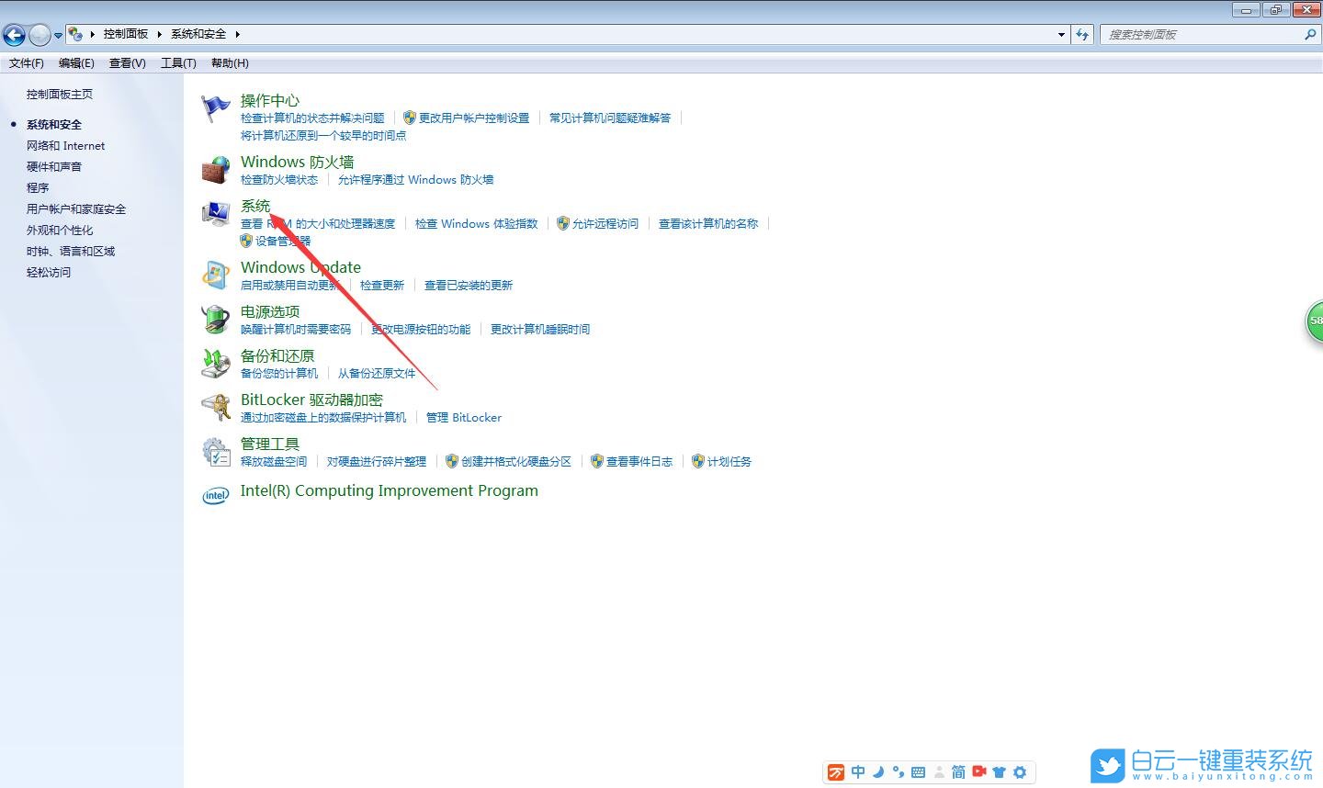Open the 查看(V) menu
1323x788 pixels.
pyautogui.click(x=127, y=62)
